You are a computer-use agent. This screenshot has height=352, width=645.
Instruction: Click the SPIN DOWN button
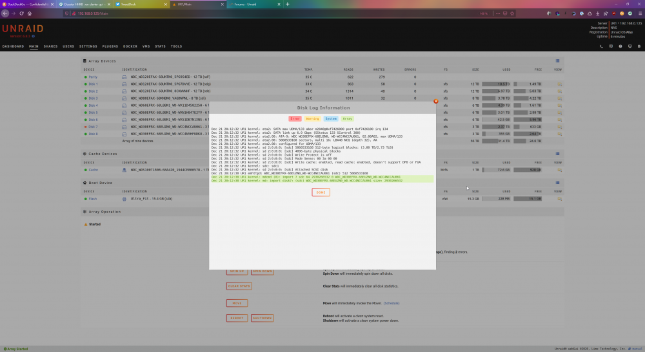pos(263,271)
